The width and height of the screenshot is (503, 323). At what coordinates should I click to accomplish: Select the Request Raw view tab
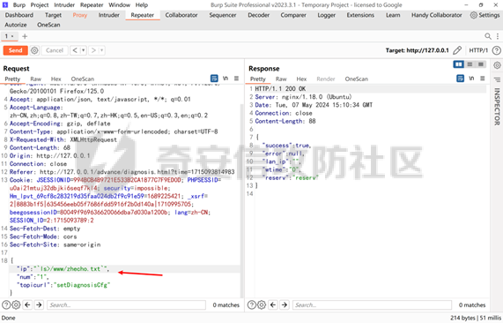tap(36, 79)
